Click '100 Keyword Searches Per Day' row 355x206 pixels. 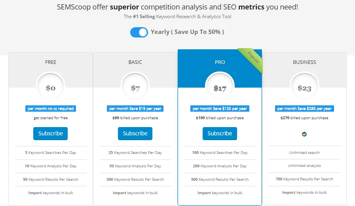220,153
